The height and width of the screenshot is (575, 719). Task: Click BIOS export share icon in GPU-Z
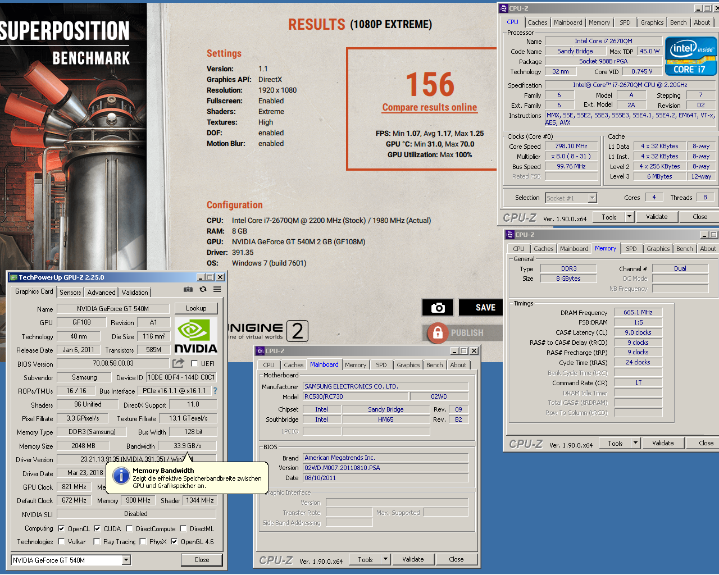178,363
